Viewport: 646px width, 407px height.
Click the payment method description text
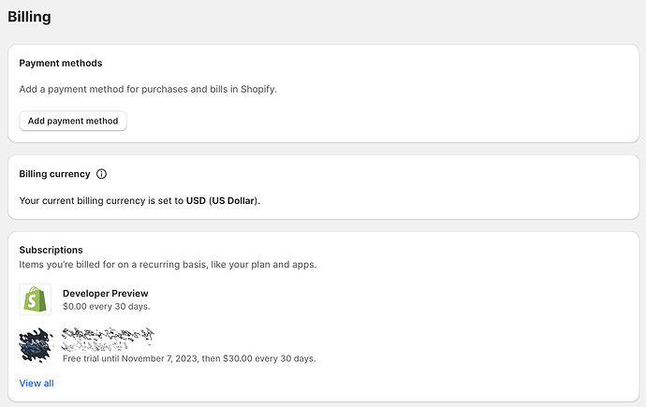148,89
